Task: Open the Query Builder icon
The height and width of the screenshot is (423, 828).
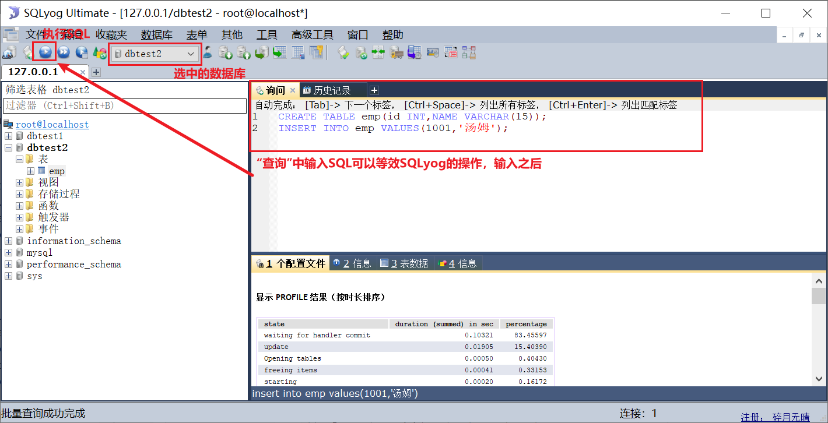Action: point(451,53)
